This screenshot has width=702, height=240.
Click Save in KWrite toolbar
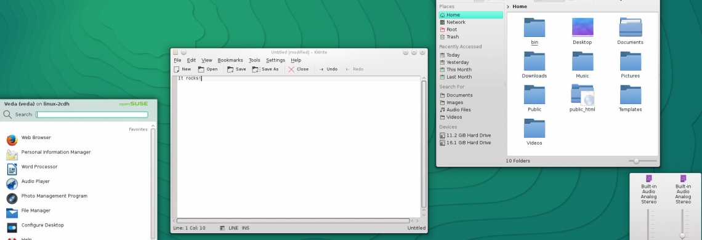[236, 70]
